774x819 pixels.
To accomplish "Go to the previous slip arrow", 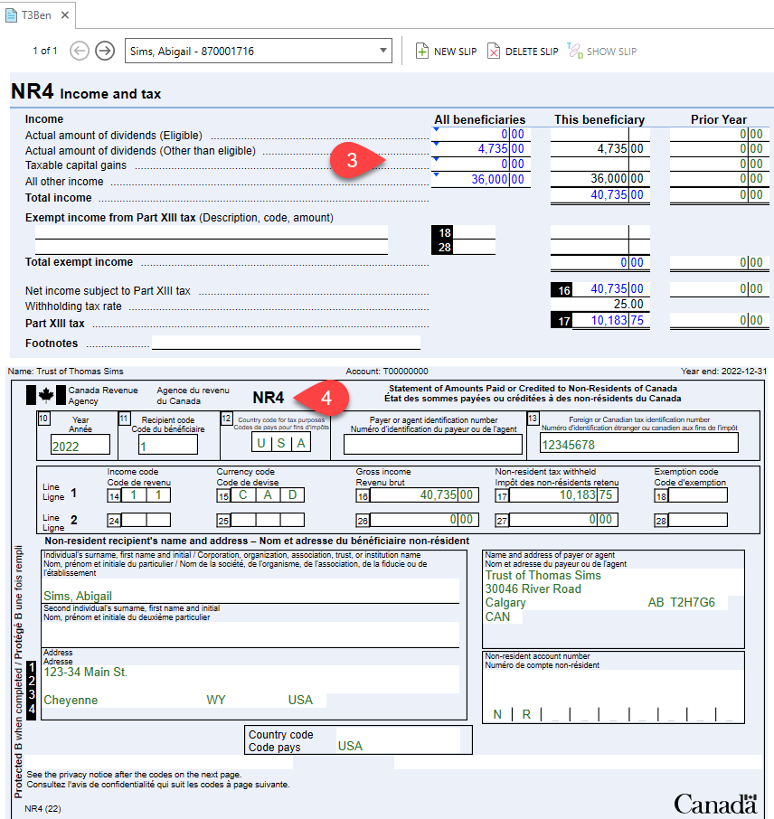I will click(x=80, y=52).
